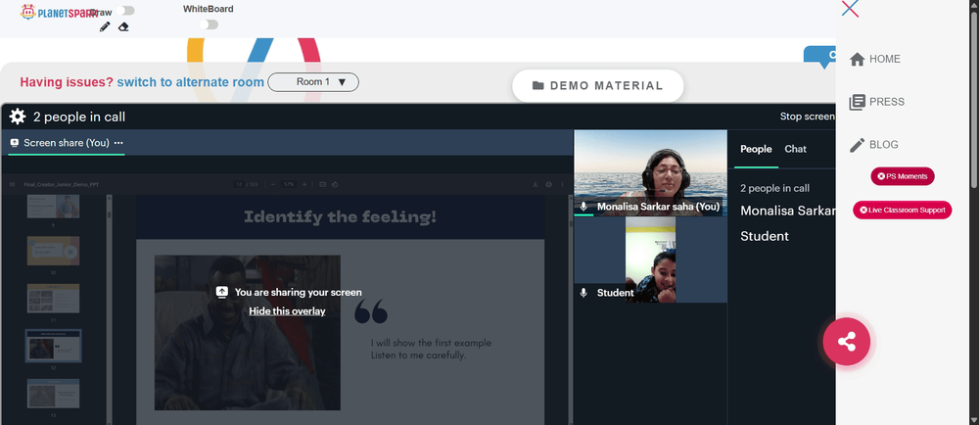Toggle the Draw switch
This screenshot has height=425, width=979.
coord(125,11)
